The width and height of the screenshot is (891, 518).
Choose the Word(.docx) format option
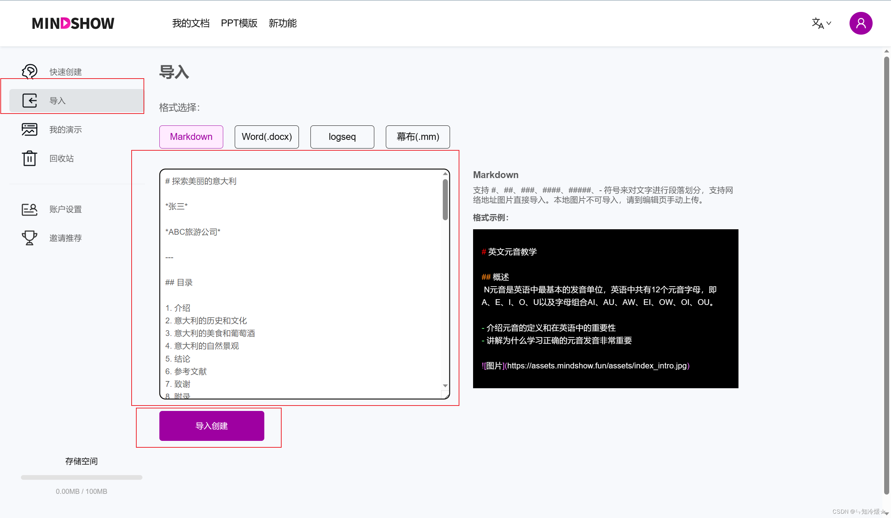pos(267,137)
